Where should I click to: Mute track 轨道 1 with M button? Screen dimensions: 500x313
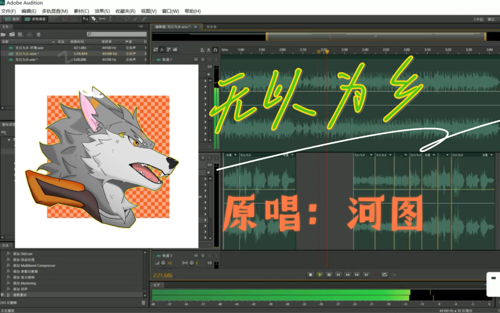point(196,59)
